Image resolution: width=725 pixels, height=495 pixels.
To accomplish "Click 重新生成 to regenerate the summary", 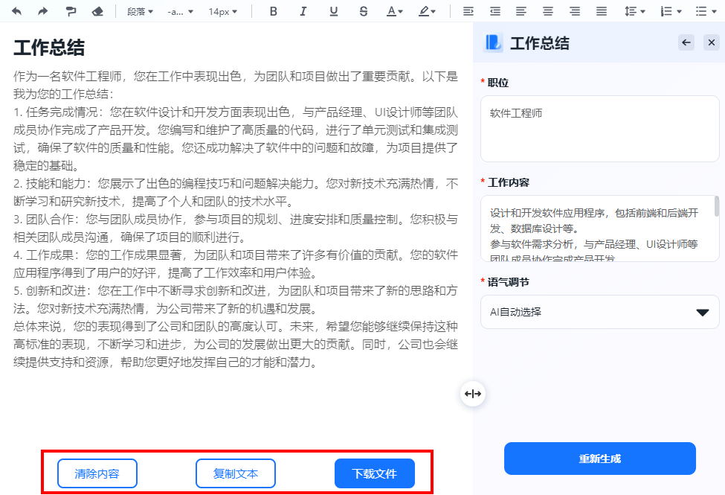I will click(x=599, y=459).
